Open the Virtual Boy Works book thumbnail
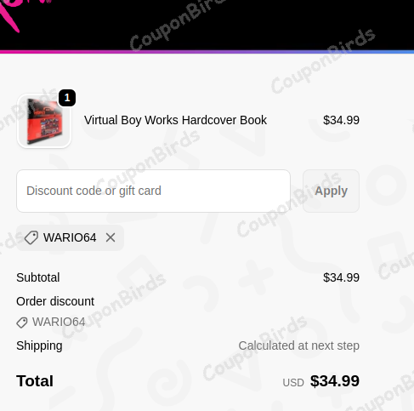 pos(44,121)
